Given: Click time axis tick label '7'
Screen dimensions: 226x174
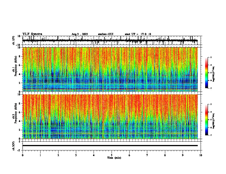Looking at the screenshot, I should pyautogui.click(x=147, y=155).
